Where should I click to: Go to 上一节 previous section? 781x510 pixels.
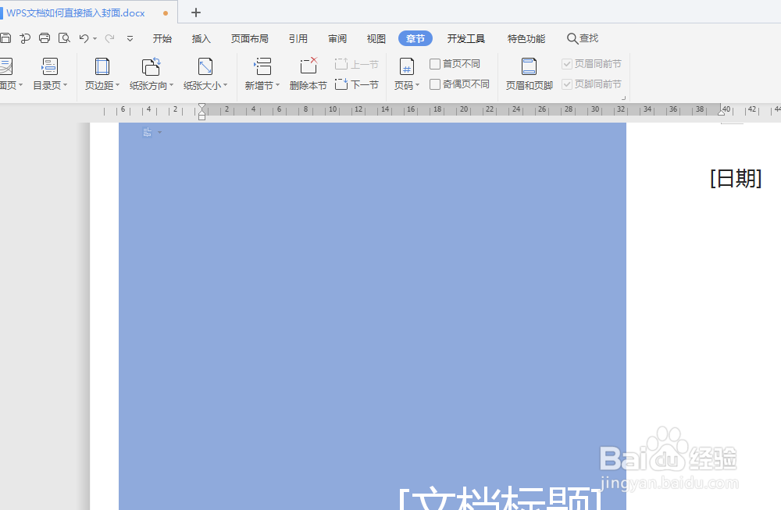(357, 64)
